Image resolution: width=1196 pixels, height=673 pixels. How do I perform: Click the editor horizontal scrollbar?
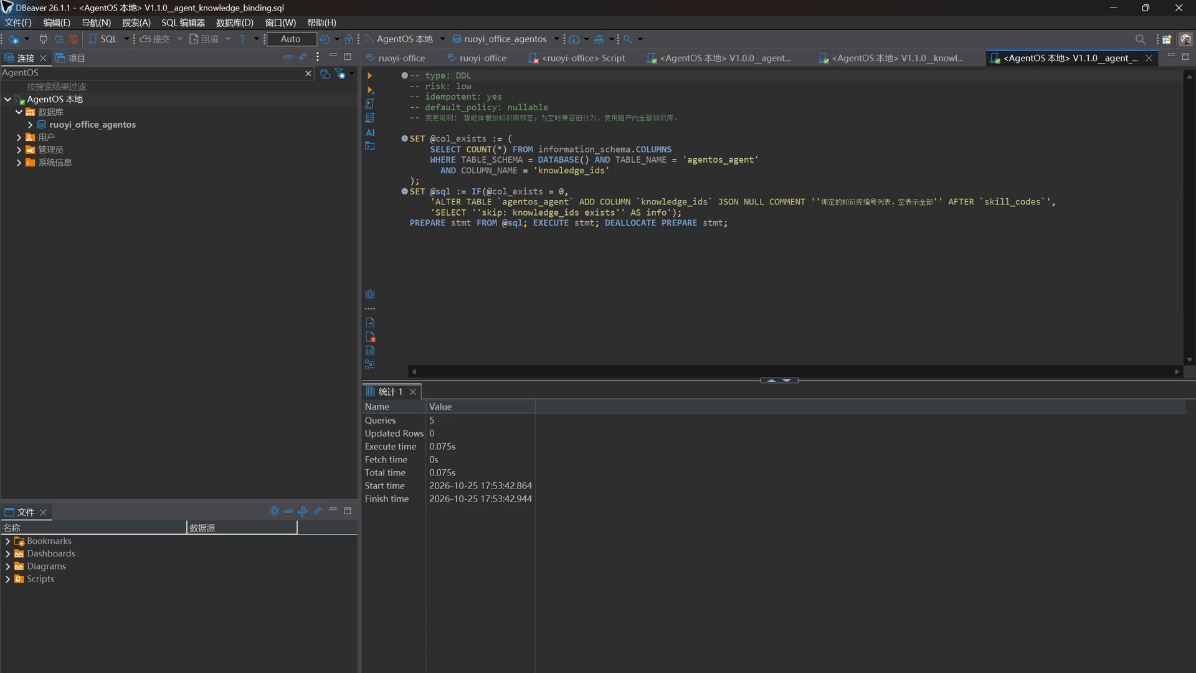[x=795, y=371]
